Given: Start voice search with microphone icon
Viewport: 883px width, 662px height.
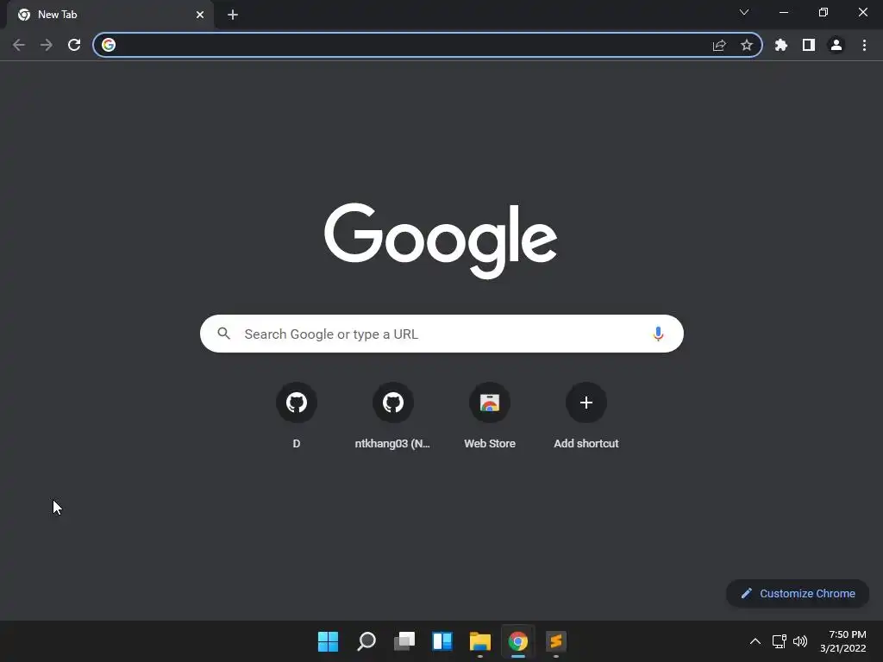Looking at the screenshot, I should click(x=658, y=334).
